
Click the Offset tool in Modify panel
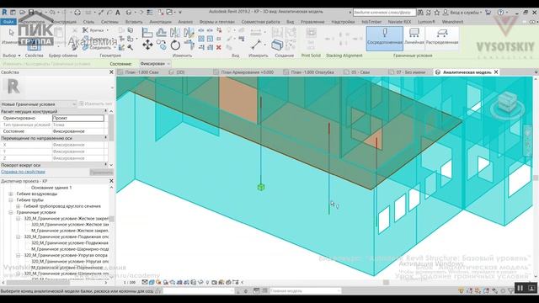click(161, 33)
